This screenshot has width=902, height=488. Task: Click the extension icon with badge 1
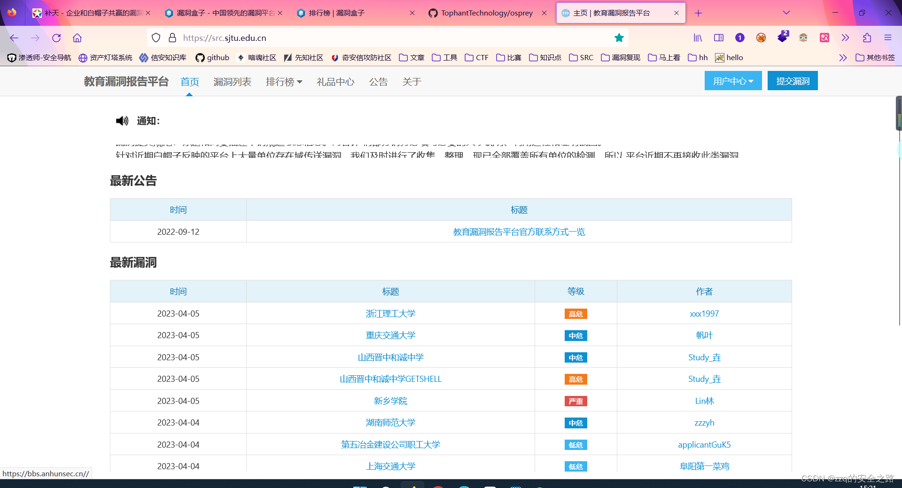tap(740, 38)
